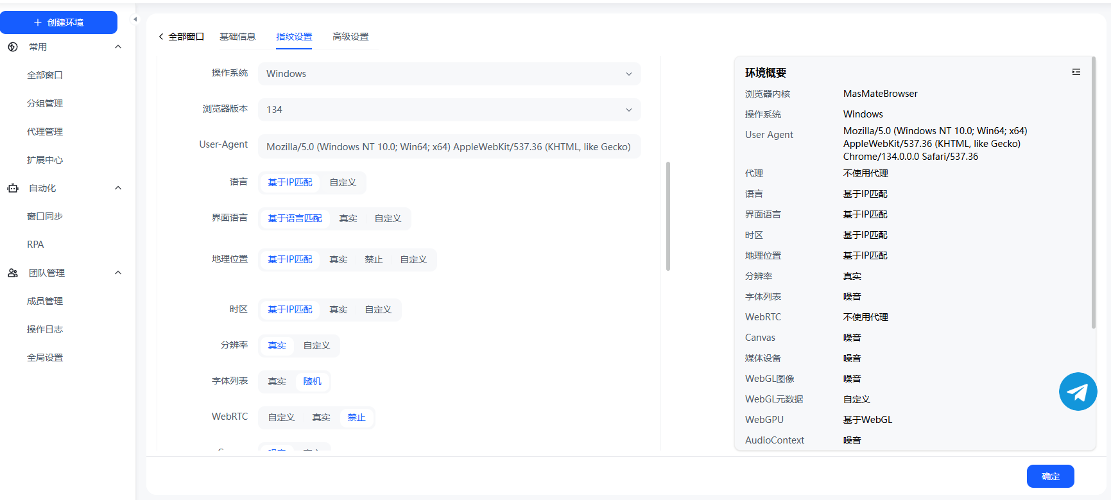Click the plus icon in 创建环境

click(38, 22)
